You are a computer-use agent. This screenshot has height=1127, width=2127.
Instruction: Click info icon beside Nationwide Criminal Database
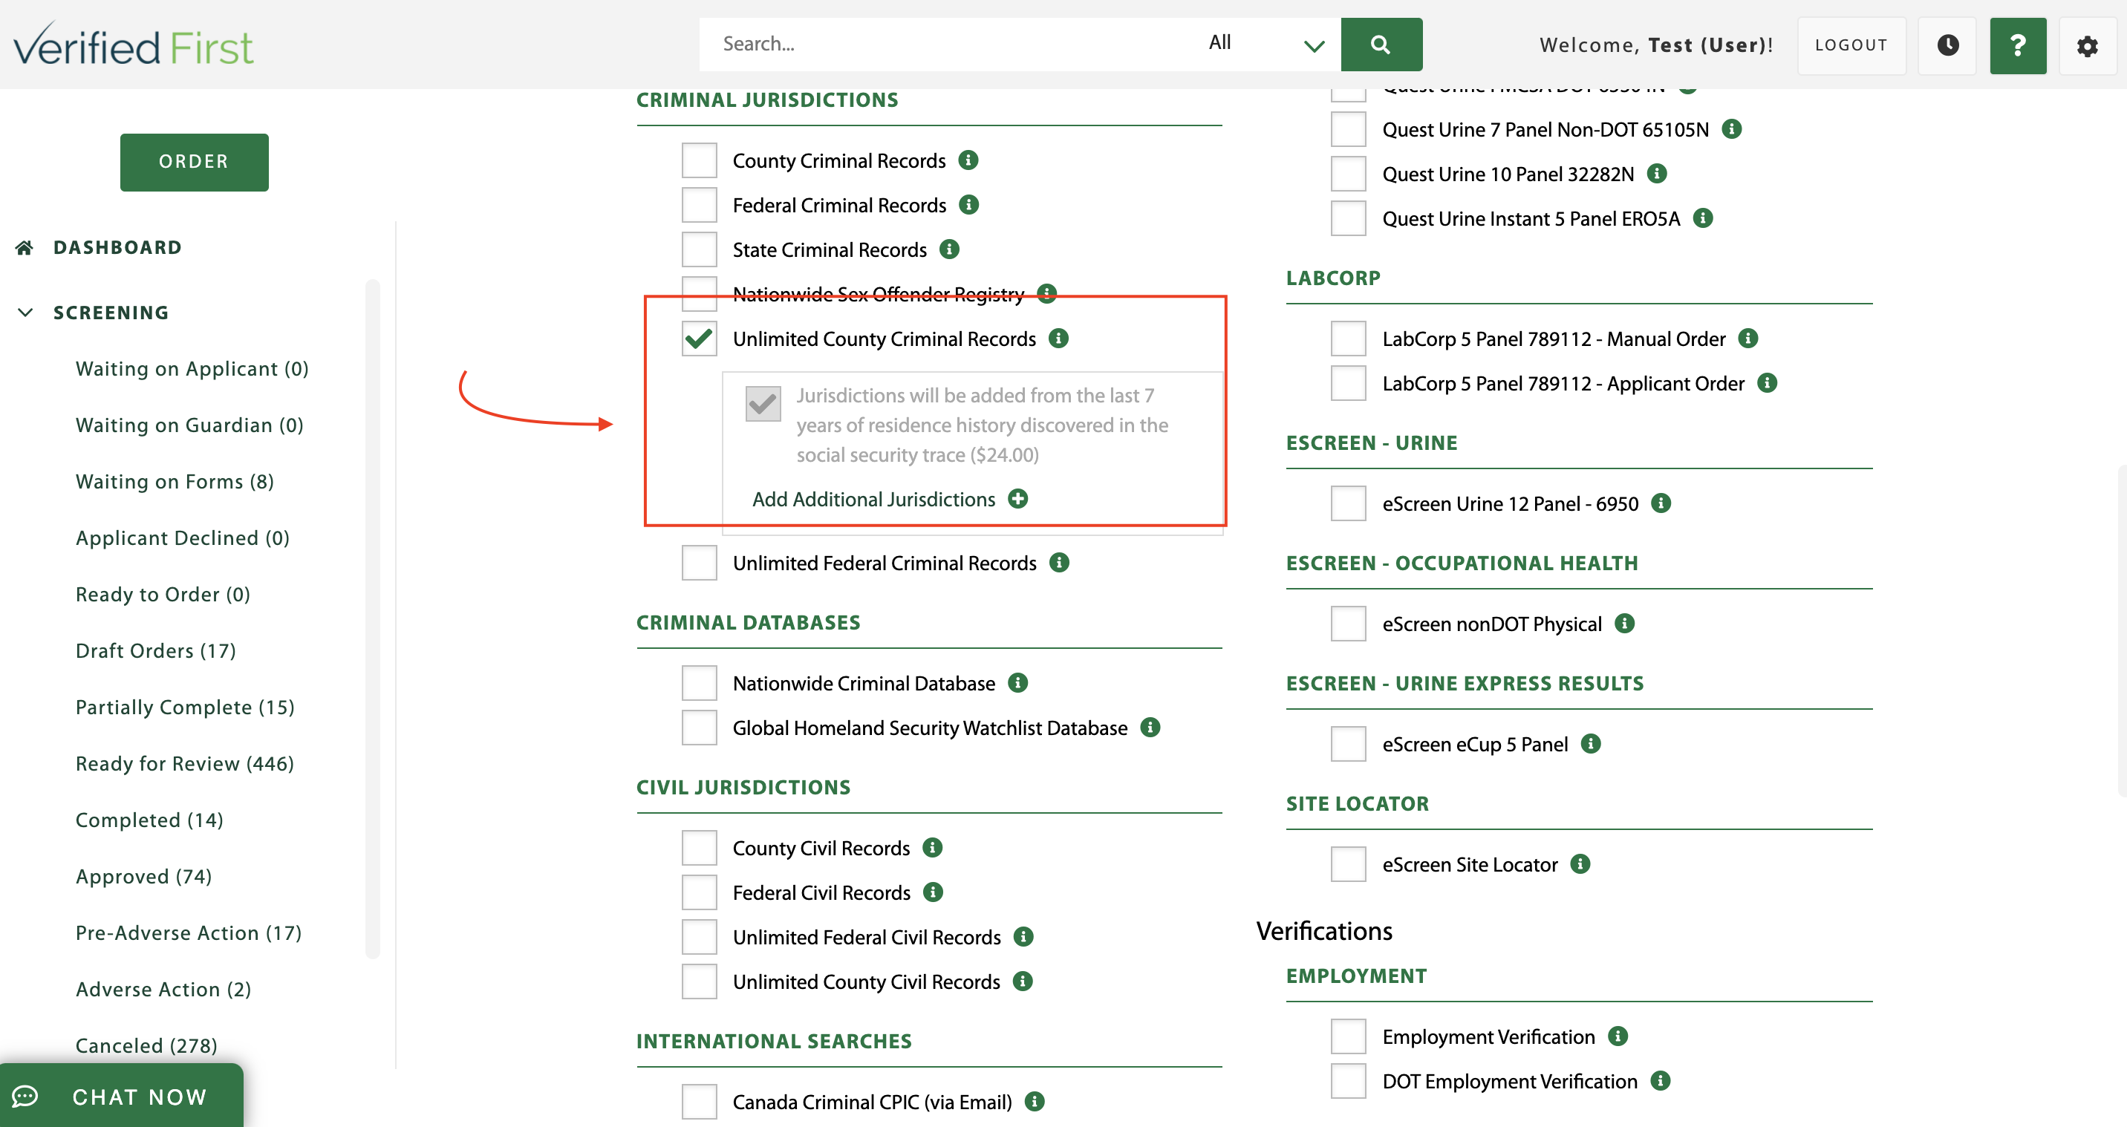(1018, 683)
